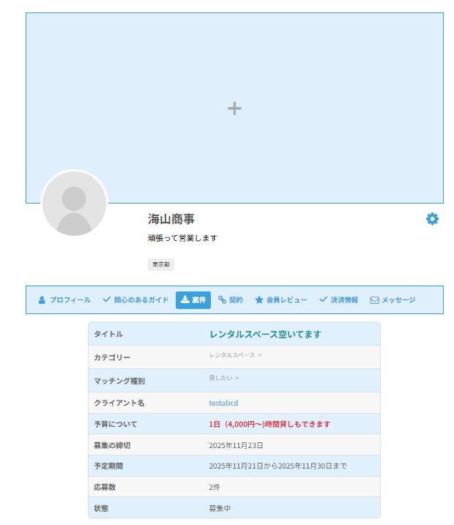The height and width of the screenshot is (525, 454).
Task: Click the red 1日（4,000円〜）budget text
Action: pos(269,424)
